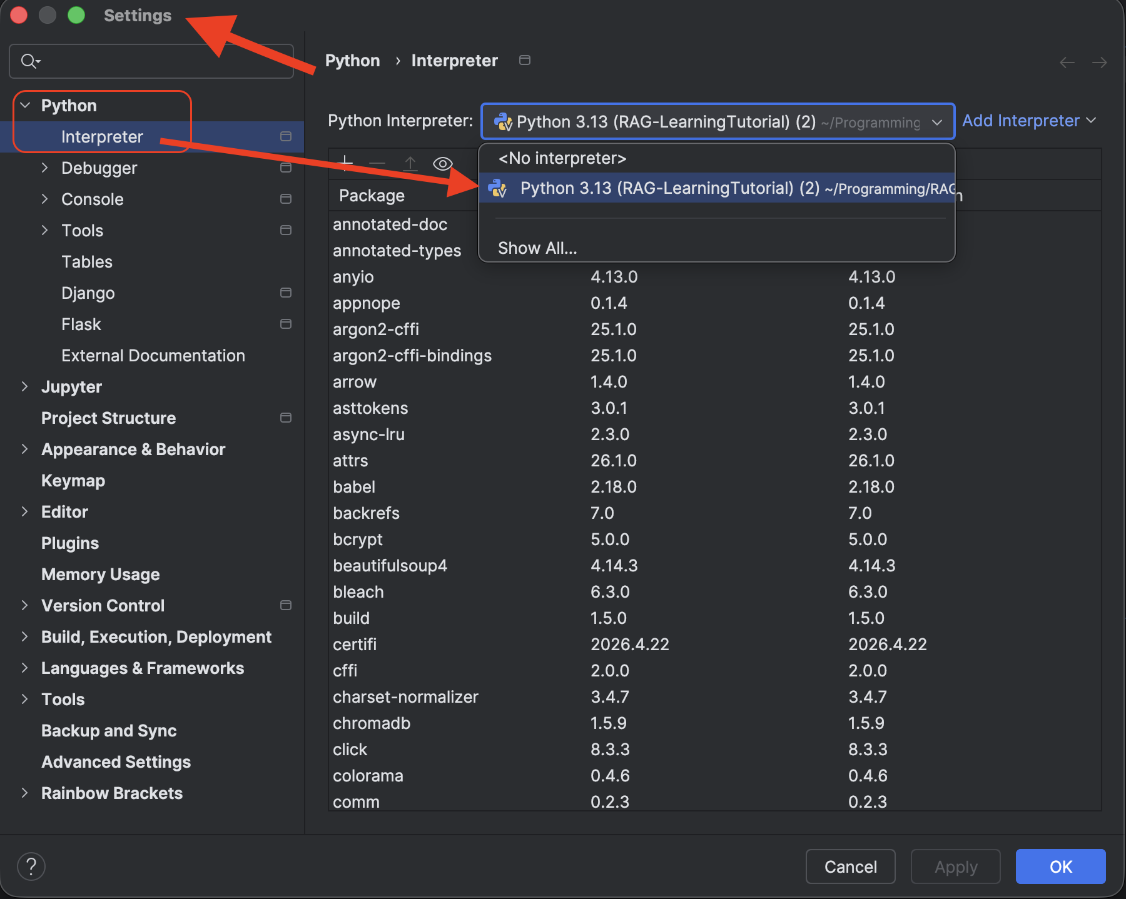Open Memory Usage settings
This screenshot has height=899, width=1126.
152,574
